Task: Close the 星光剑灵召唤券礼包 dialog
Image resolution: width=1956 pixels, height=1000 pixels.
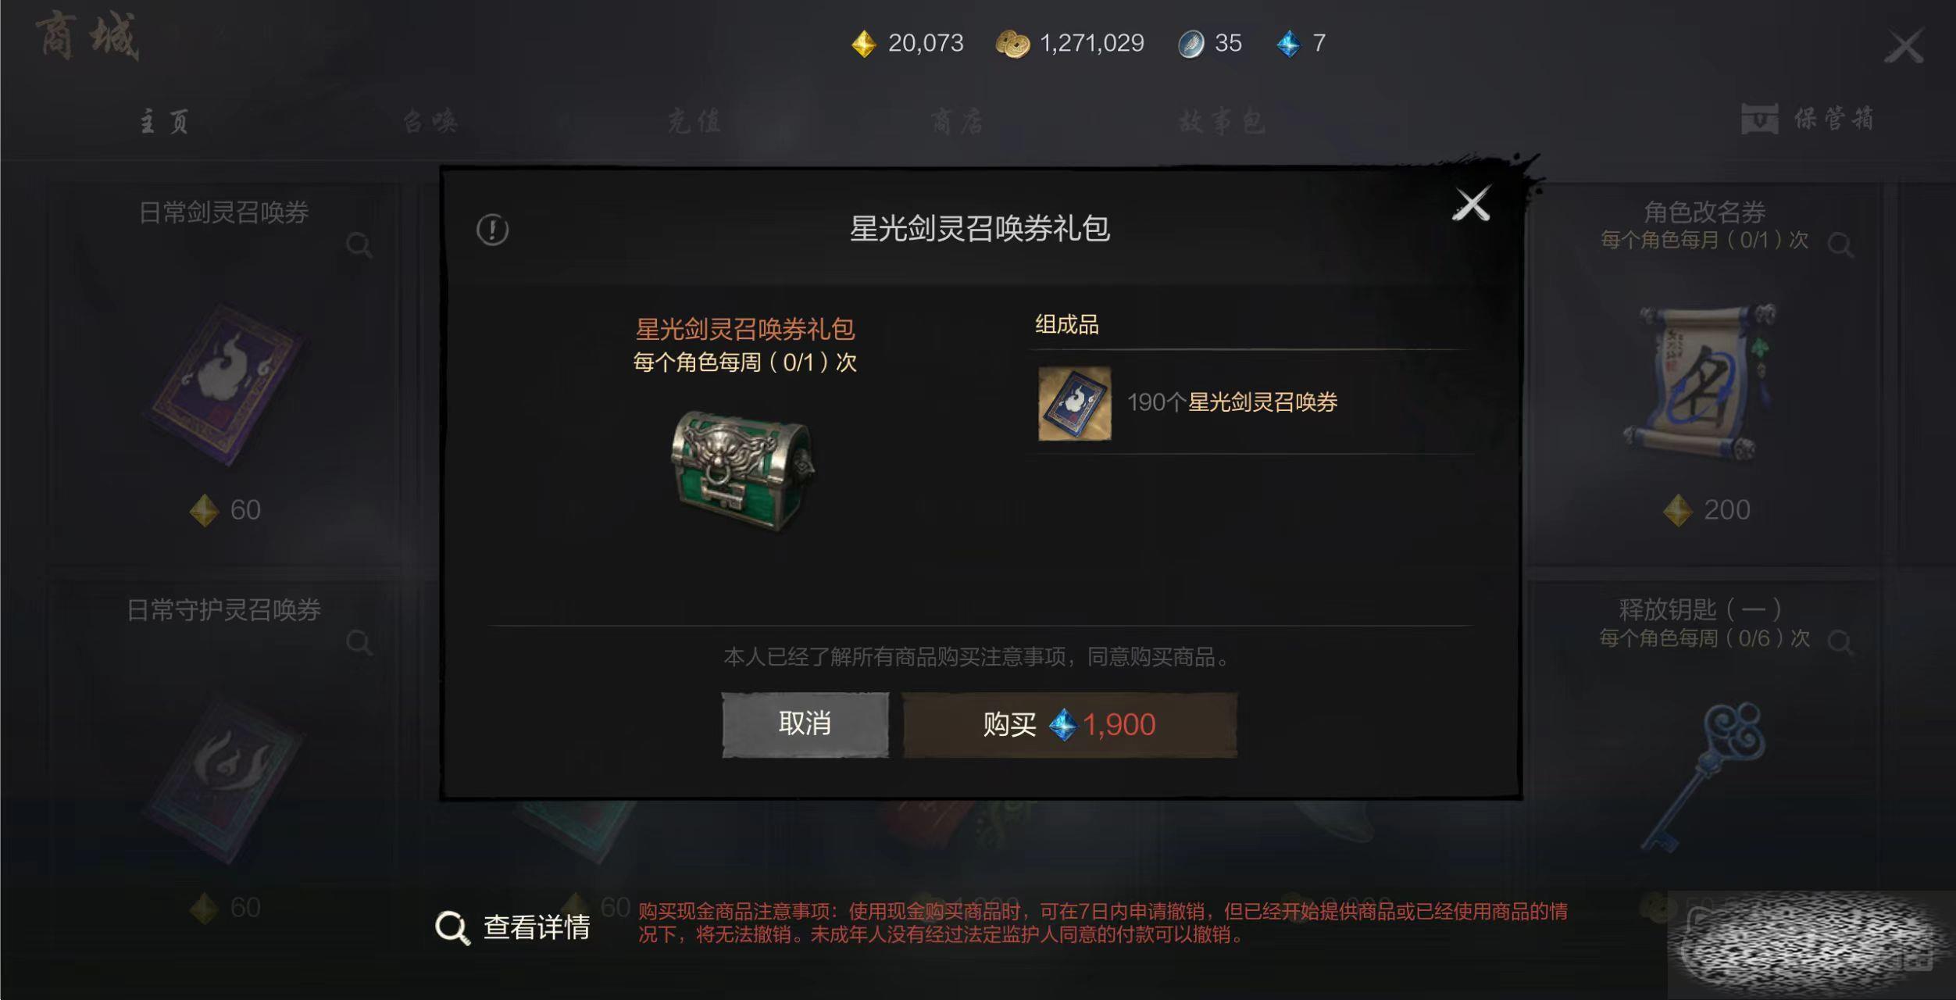Action: click(1471, 204)
